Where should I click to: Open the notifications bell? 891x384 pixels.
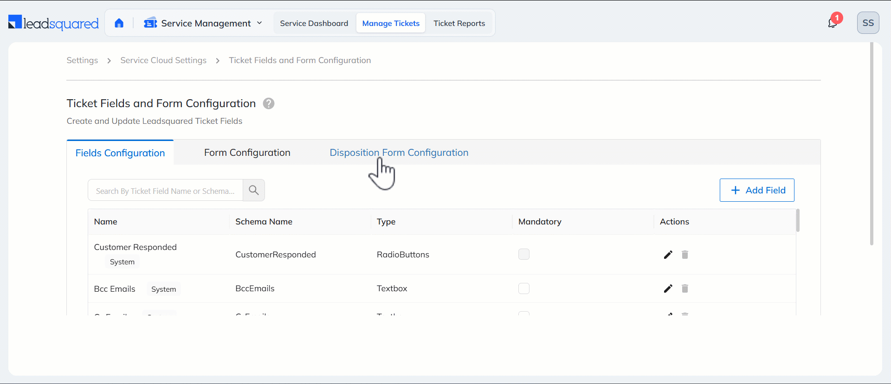[833, 23]
